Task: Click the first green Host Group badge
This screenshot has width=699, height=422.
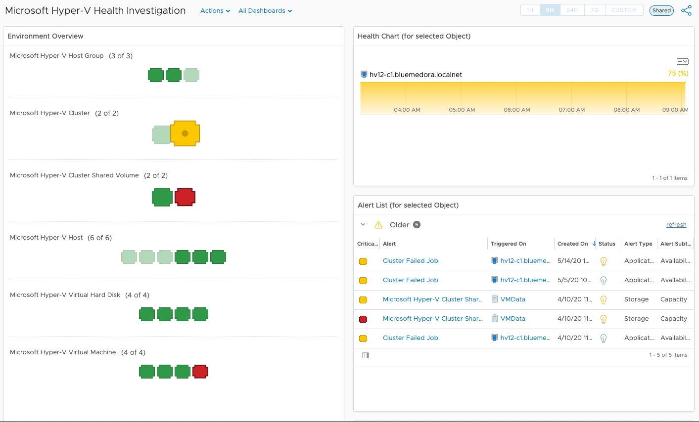Action: coord(156,75)
